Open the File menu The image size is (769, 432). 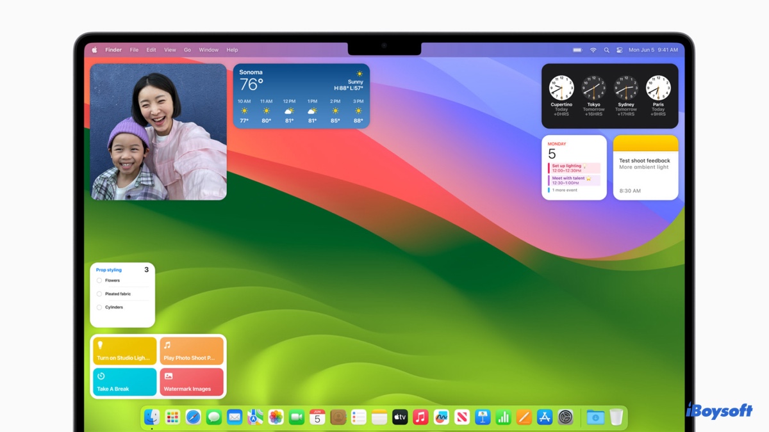click(x=134, y=50)
